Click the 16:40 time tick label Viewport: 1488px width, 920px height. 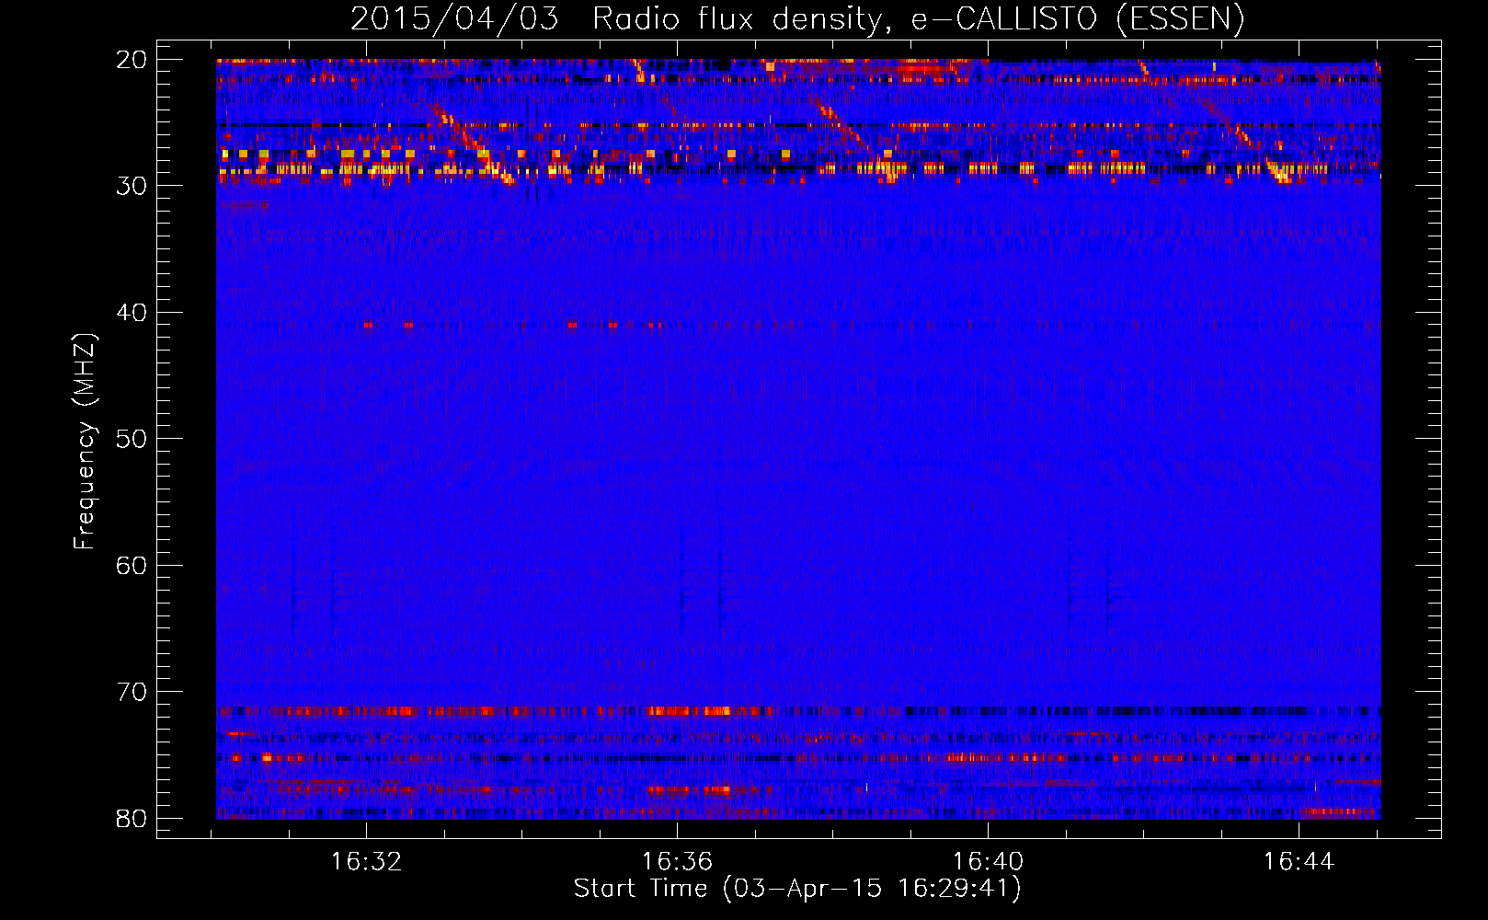pos(988,862)
